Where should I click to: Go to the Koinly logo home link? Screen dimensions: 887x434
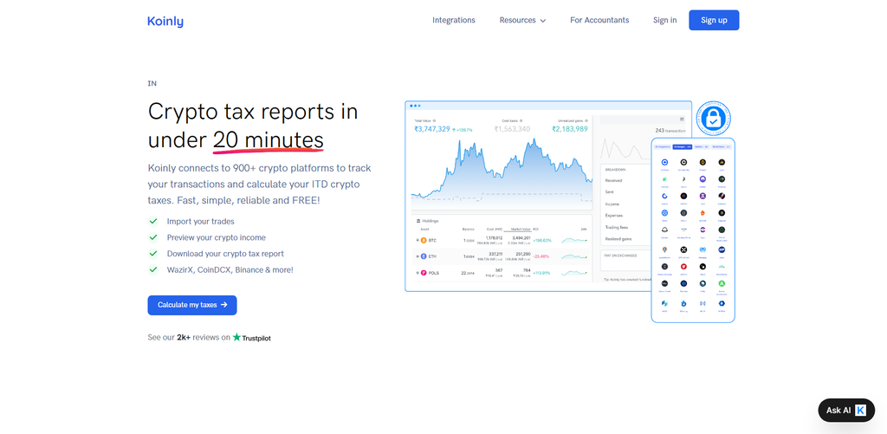tap(165, 21)
